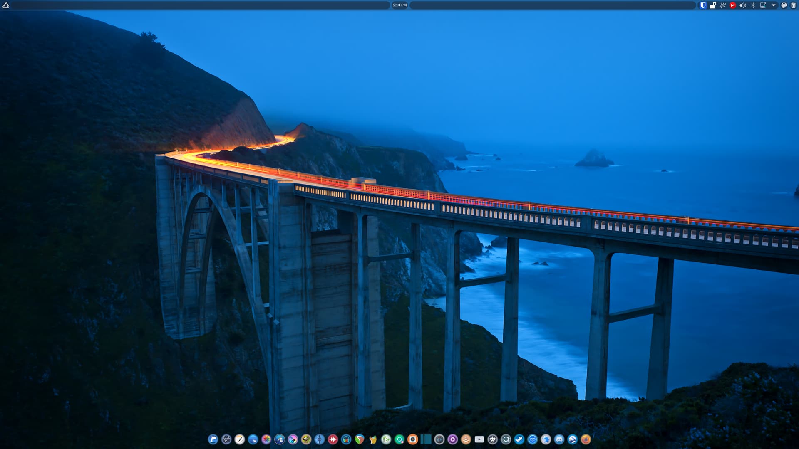Toggle the Bluetooth tray icon
This screenshot has width=799, height=449.
tap(753, 5)
